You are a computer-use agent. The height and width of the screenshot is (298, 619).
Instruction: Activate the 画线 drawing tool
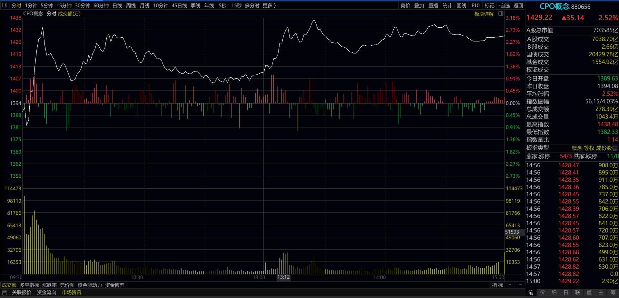tap(461, 5)
